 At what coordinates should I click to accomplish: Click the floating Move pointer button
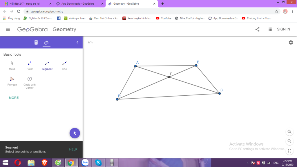click(75, 133)
